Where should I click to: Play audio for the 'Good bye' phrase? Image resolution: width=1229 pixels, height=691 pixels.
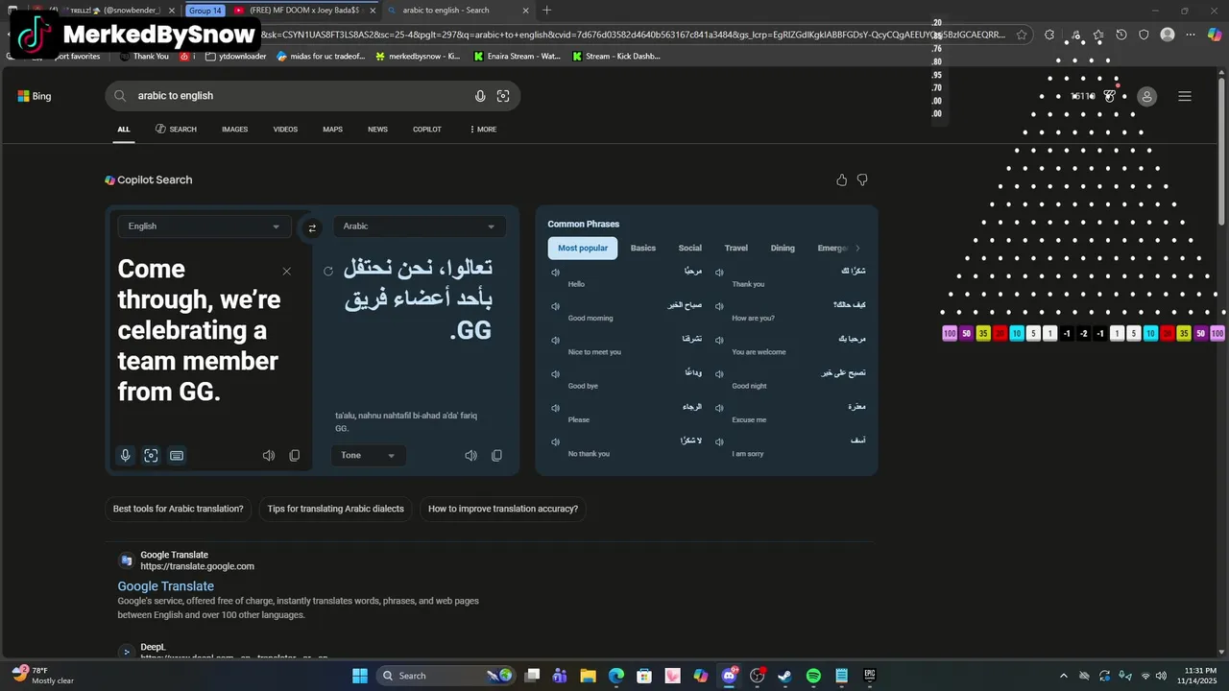(x=555, y=374)
